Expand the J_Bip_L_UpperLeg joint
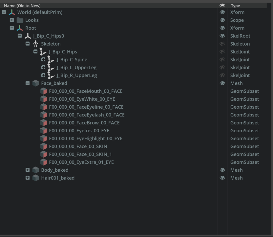Image resolution: width=273 pixels, height=237 pixels. 43,68
